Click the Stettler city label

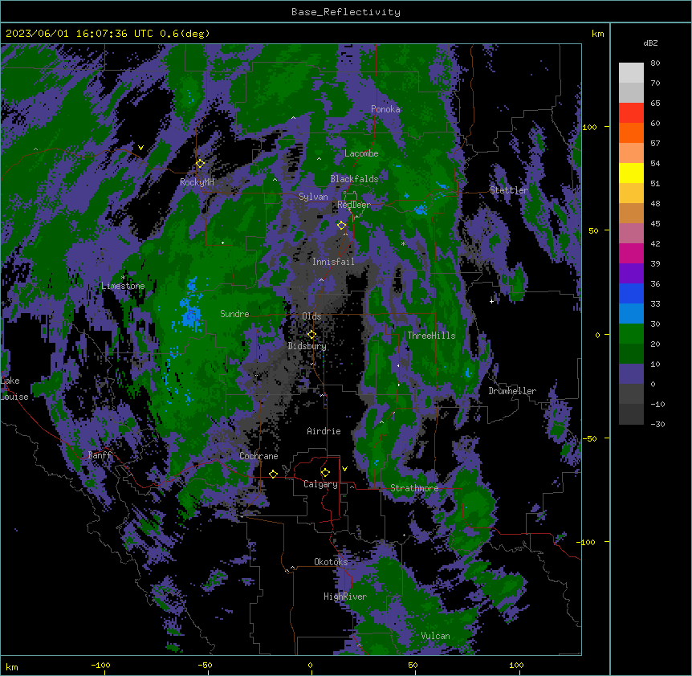509,190
